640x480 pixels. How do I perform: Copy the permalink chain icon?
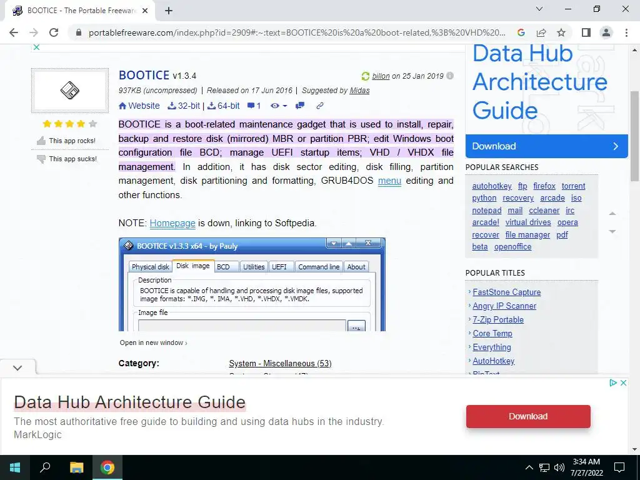tap(320, 106)
